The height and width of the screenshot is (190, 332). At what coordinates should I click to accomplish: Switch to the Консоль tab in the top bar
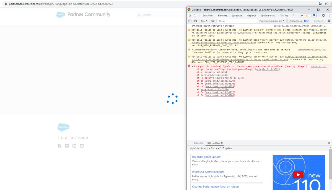coord(222,15)
